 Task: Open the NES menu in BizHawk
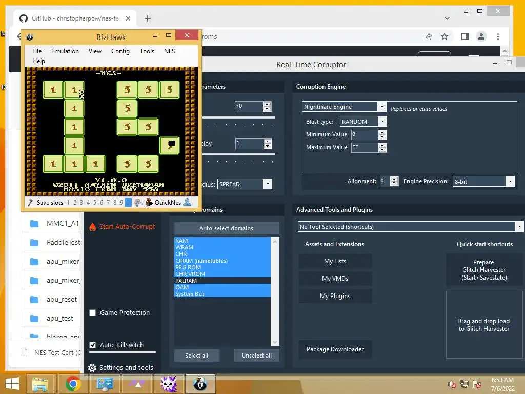tap(169, 51)
